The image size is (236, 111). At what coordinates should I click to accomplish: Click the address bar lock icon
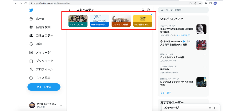point(31,3)
